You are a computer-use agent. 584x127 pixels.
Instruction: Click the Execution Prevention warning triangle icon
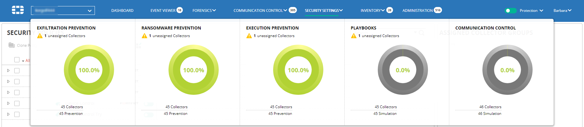[249, 36]
